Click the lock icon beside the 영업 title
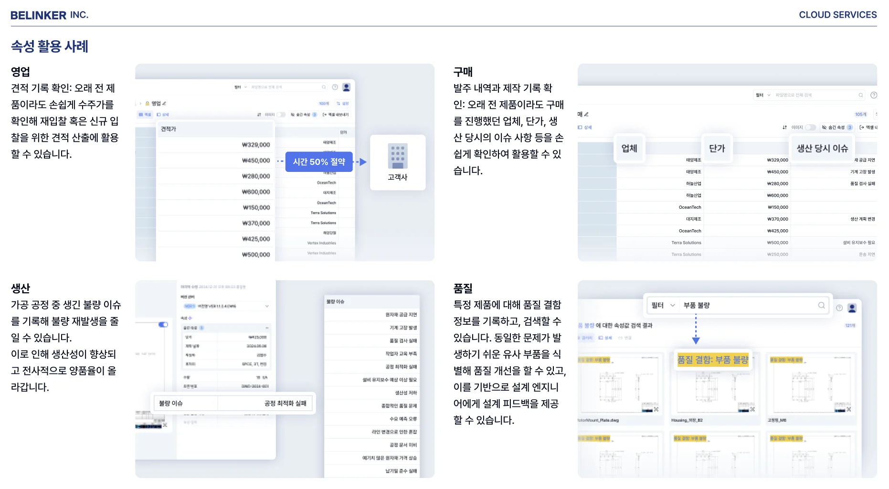Screen dimensions: 889x489 148,103
